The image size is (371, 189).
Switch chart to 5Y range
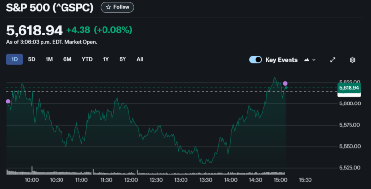click(123, 59)
